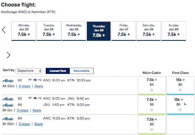This screenshot has height=135, width=195.
Task: Click the power outlet icon on ANC to JNU flight
Action: point(35,98)
